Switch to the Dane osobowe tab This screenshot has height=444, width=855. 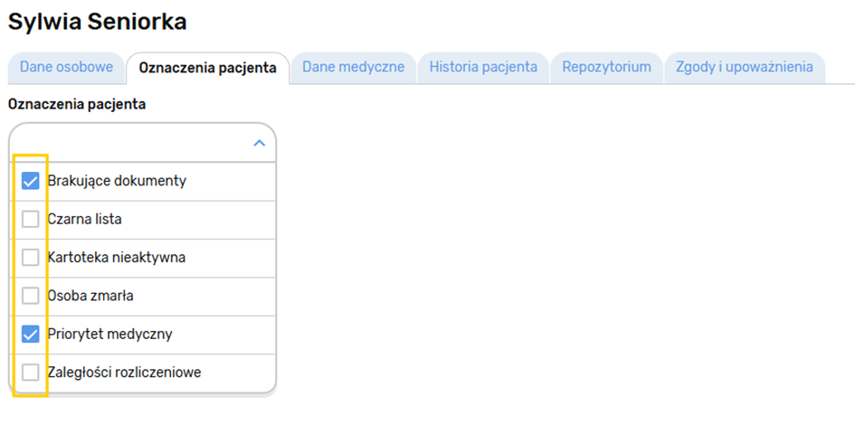66,67
